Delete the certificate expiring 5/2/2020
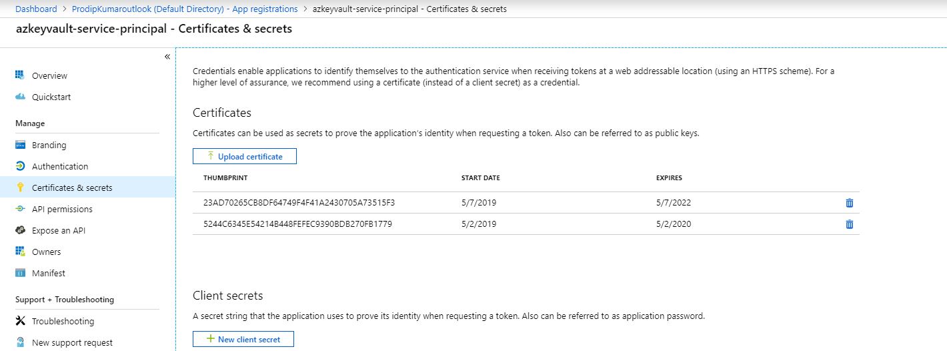This screenshot has width=947, height=351. pyautogui.click(x=849, y=224)
